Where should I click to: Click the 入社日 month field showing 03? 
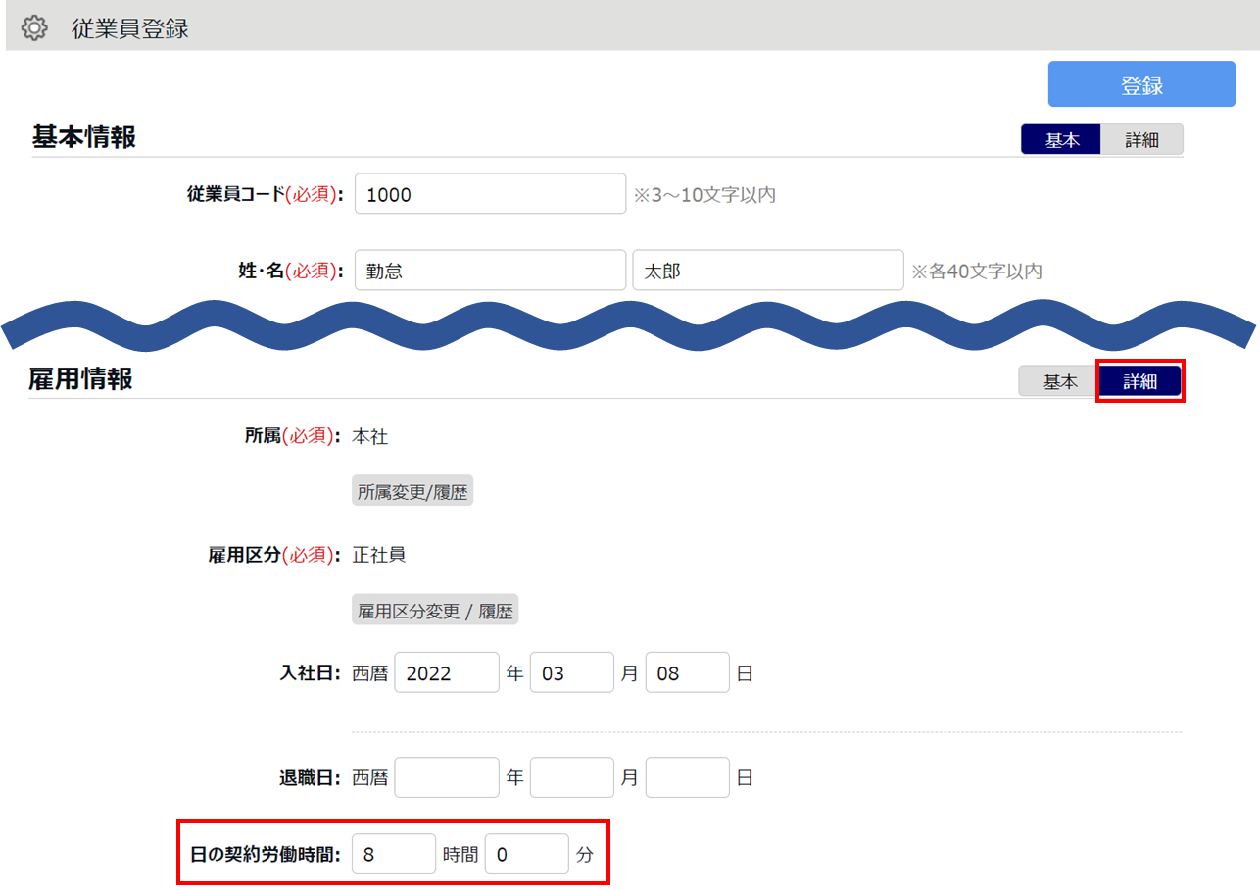tap(571, 673)
